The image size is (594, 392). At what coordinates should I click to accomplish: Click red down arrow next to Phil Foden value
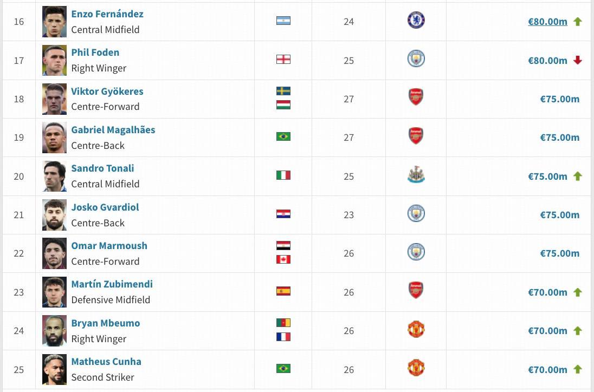tap(578, 60)
